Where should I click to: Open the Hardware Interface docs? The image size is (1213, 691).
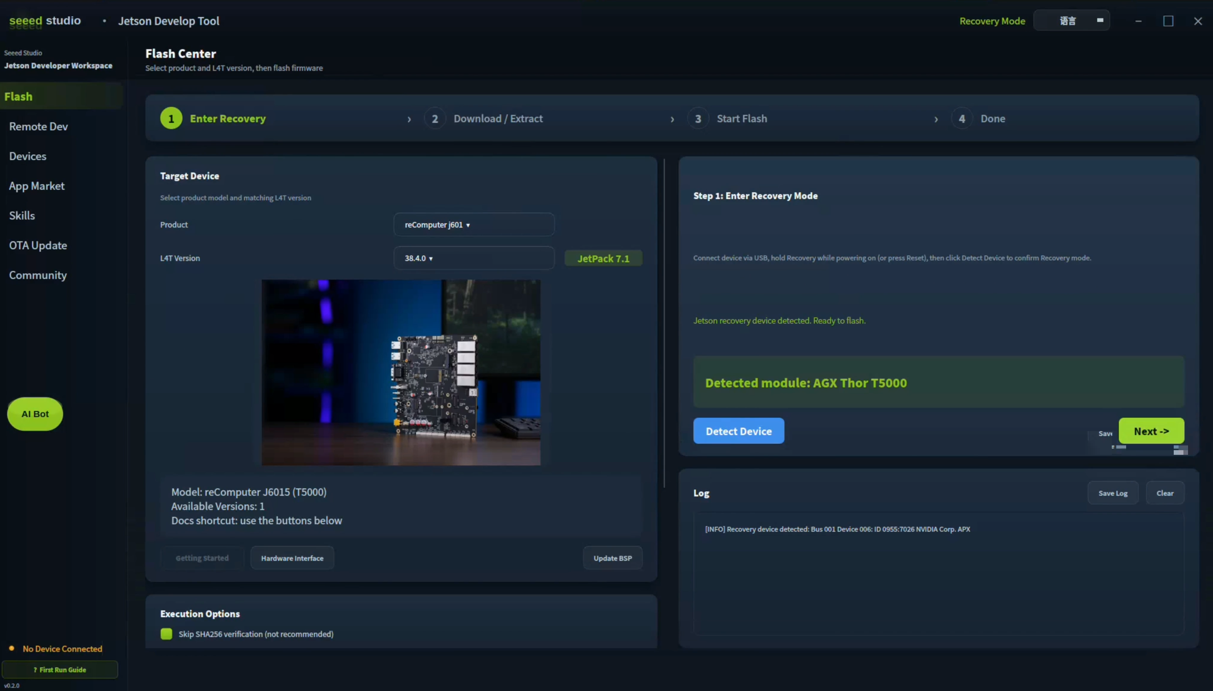pos(292,558)
